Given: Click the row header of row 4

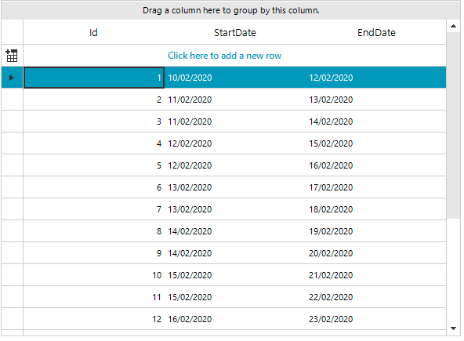Looking at the screenshot, I should [x=12, y=143].
